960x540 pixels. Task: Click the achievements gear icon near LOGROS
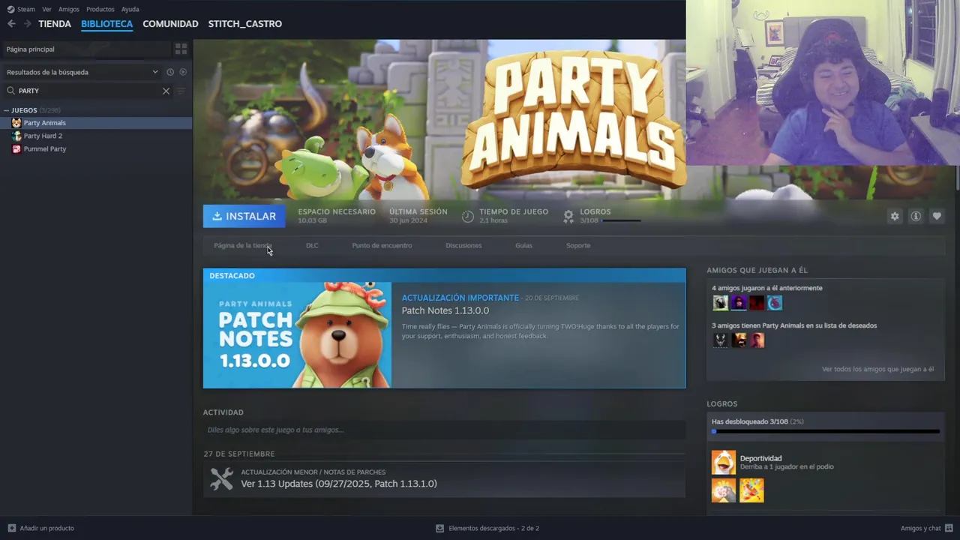pos(568,216)
